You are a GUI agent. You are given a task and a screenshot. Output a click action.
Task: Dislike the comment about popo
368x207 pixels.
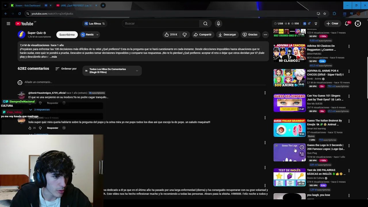40,128
